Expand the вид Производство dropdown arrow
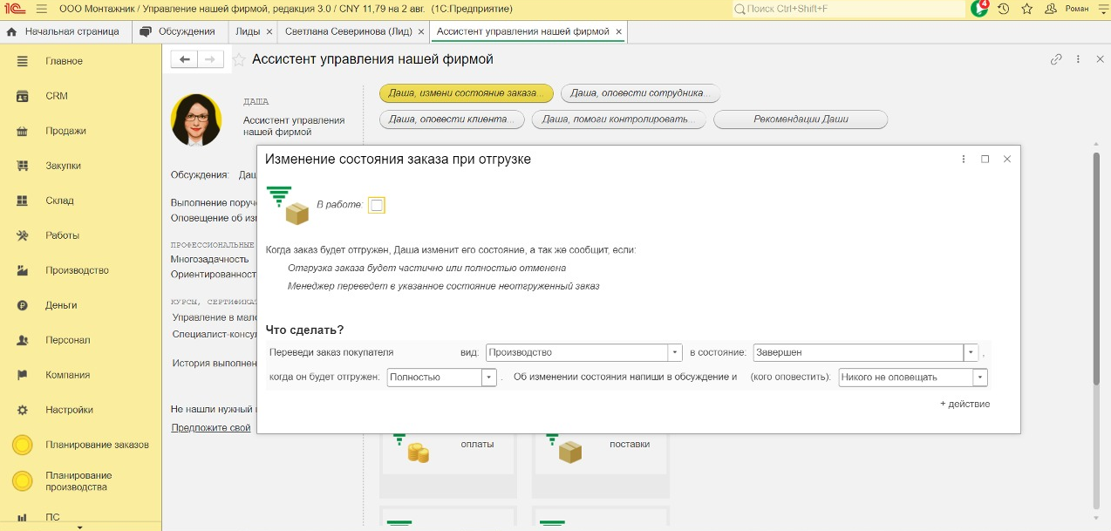This screenshot has height=531, width=1111. tap(675, 353)
